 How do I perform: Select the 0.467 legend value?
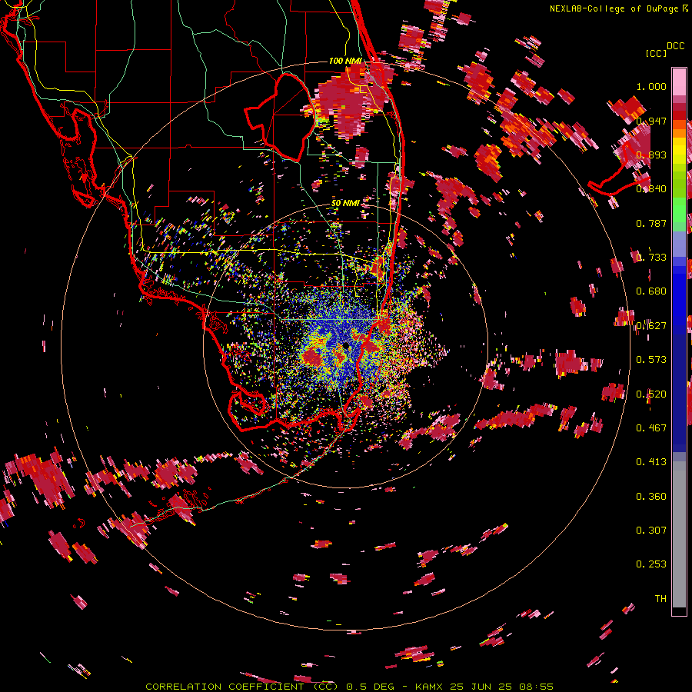[x=651, y=428]
